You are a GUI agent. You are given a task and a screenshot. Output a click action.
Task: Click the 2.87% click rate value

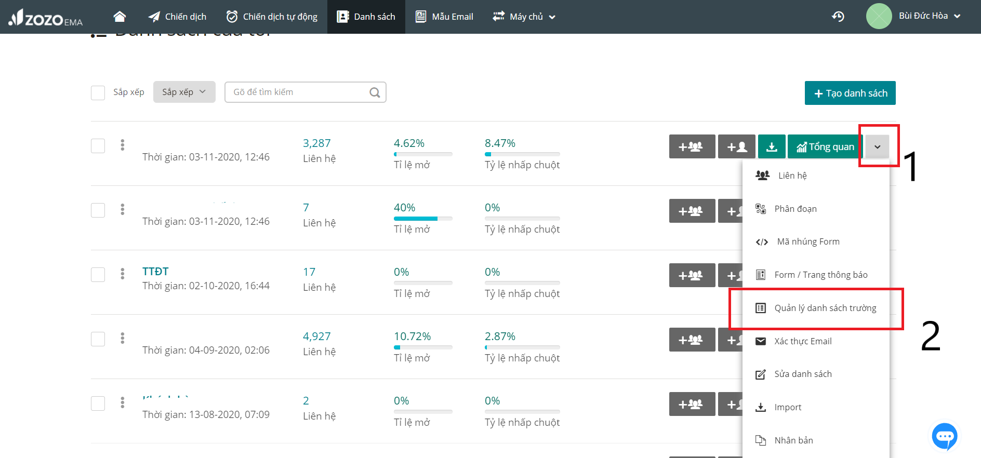(x=500, y=336)
